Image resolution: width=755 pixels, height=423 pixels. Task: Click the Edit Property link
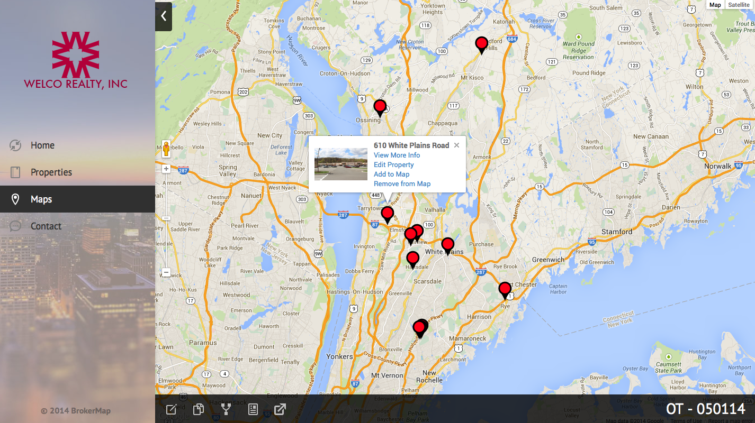click(x=393, y=165)
